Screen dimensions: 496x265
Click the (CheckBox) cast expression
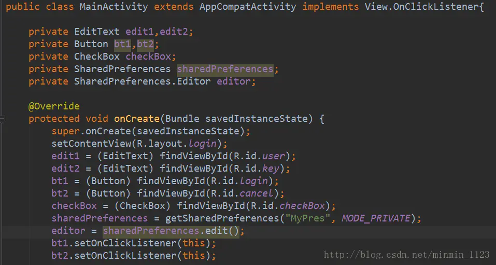[x=143, y=206]
